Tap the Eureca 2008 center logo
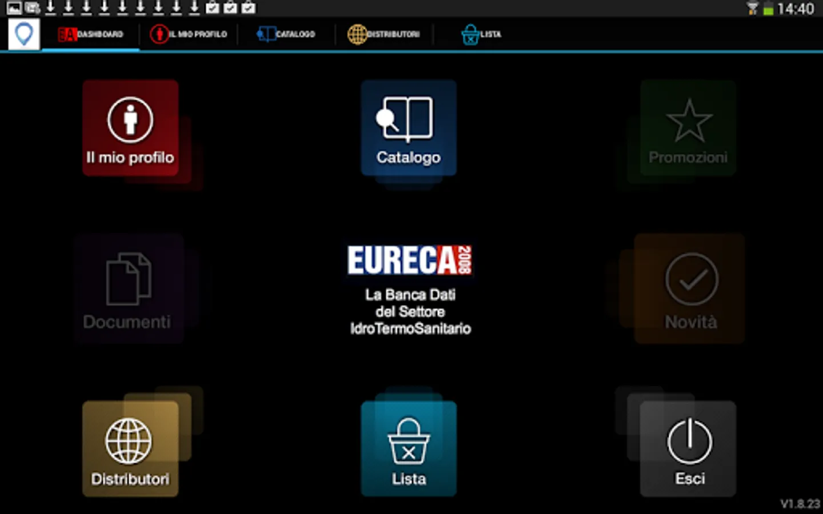This screenshot has height=514, width=823. tap(410, 260)
